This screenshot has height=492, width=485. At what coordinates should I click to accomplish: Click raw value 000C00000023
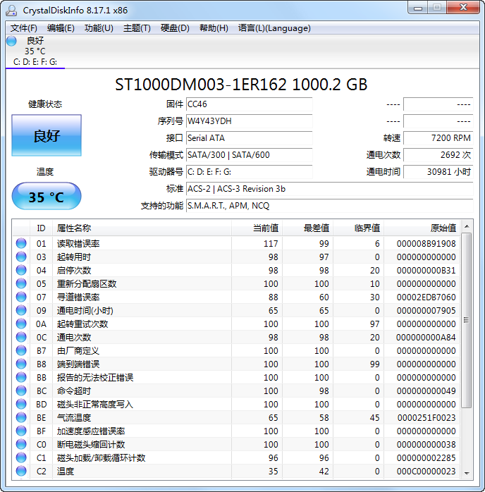pos(426,471)
